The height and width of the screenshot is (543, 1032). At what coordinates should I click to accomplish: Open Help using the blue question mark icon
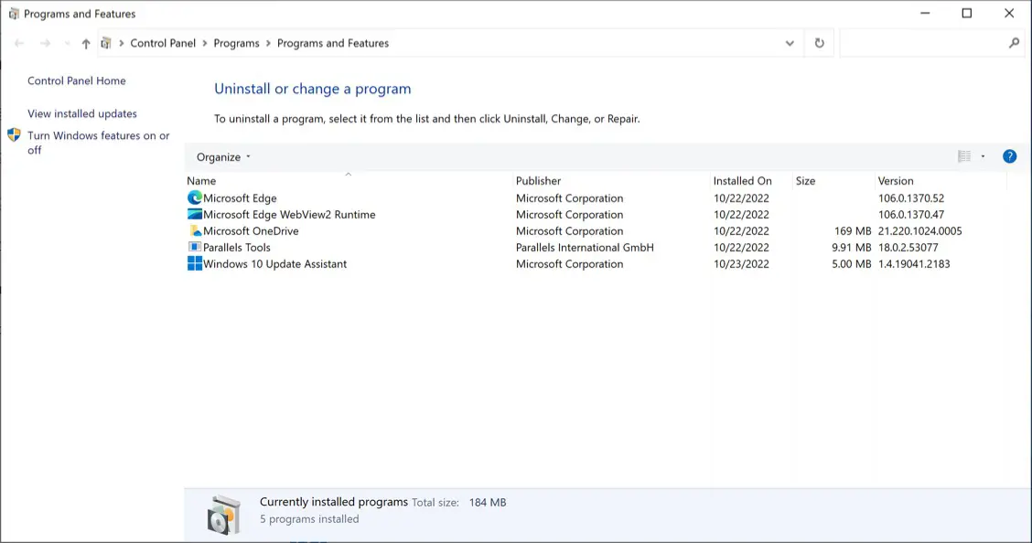(1009, 155)
